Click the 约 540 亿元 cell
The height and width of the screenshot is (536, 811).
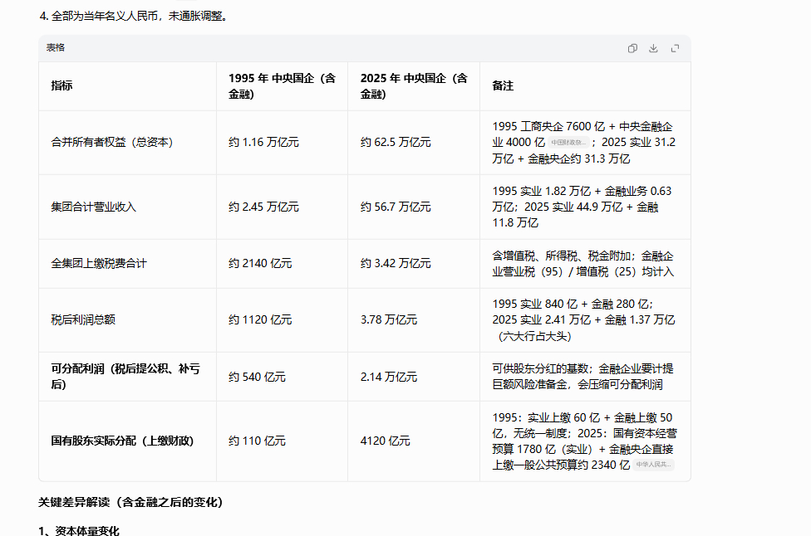coord(257,377)
